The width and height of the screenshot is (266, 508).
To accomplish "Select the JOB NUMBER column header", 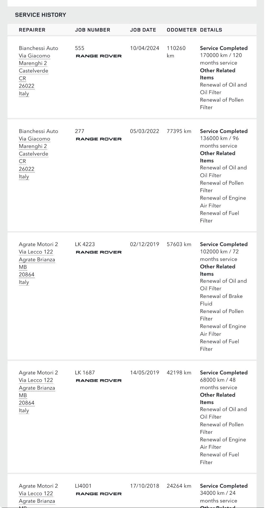I will tap(93, 30).
